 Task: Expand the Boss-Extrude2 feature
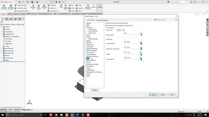1,51
